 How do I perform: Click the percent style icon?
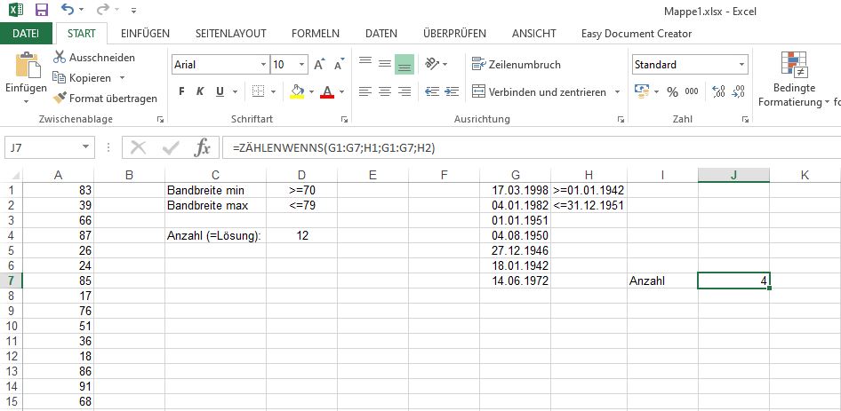pyautogui.click(x=672, y=91)
